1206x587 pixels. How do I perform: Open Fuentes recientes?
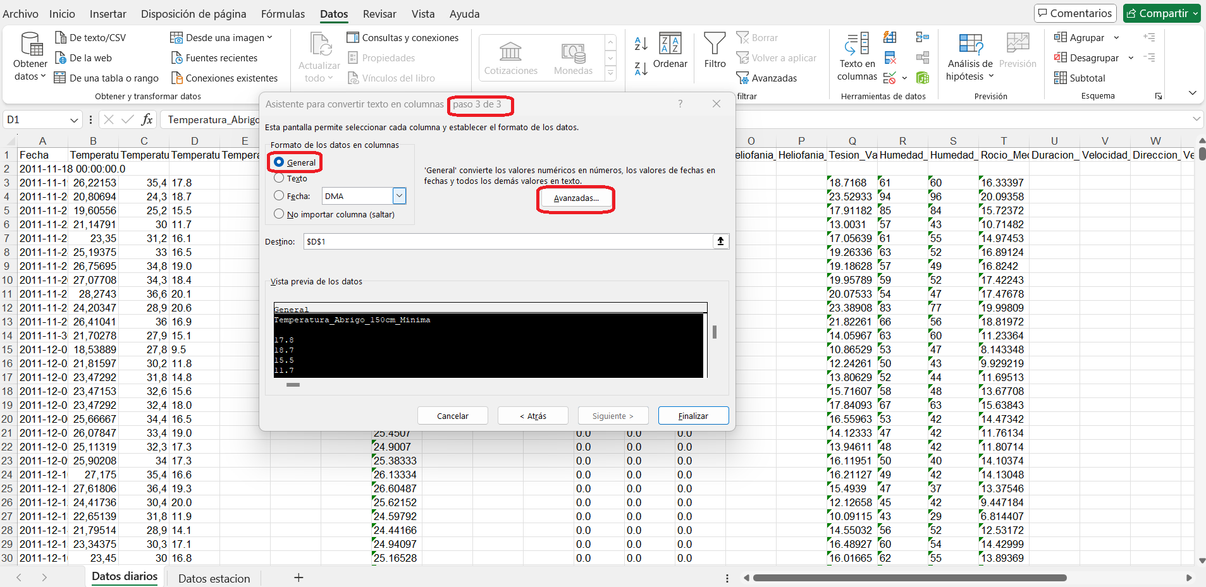coord(214,58)
